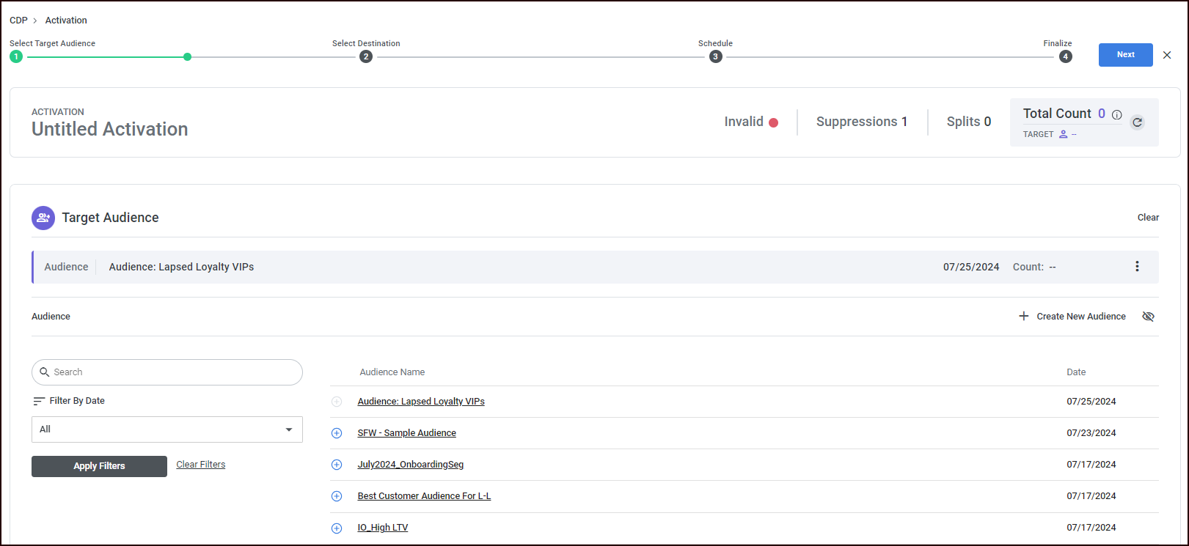Open step 4 Finalize

pos(1065,56)
